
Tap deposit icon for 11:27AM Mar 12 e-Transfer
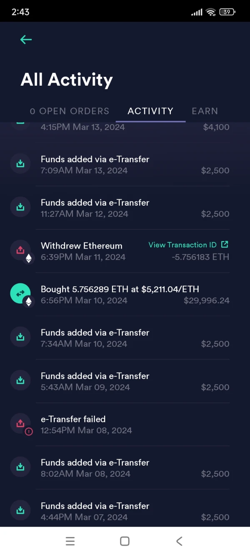coord(20,207)
